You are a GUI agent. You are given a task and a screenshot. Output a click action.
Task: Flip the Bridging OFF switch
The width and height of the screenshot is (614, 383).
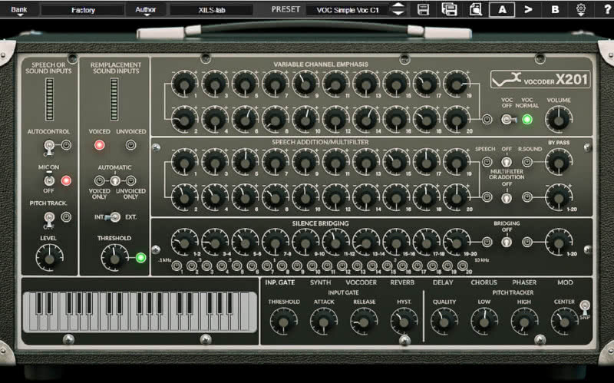(x=507, y=242)
